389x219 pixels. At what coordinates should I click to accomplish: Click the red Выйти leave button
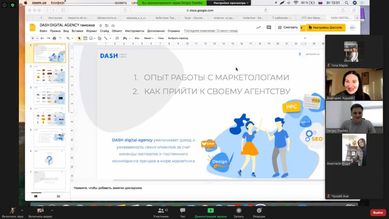(378, 213)
